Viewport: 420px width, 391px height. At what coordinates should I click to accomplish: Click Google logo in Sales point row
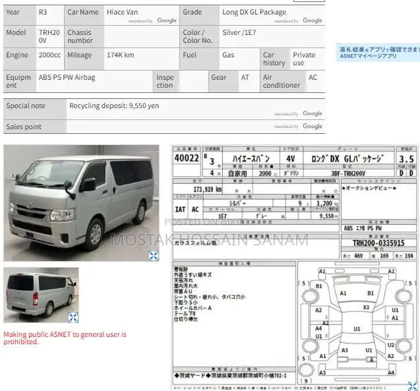click(313, 126)
